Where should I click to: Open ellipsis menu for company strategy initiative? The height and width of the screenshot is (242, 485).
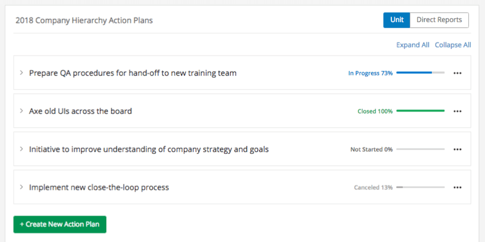[x=457, y=149]
